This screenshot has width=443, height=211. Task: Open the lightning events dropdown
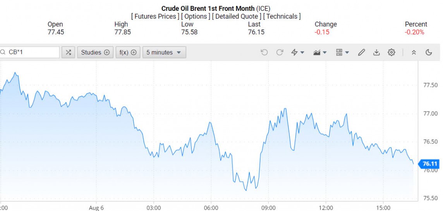point(297,52)
